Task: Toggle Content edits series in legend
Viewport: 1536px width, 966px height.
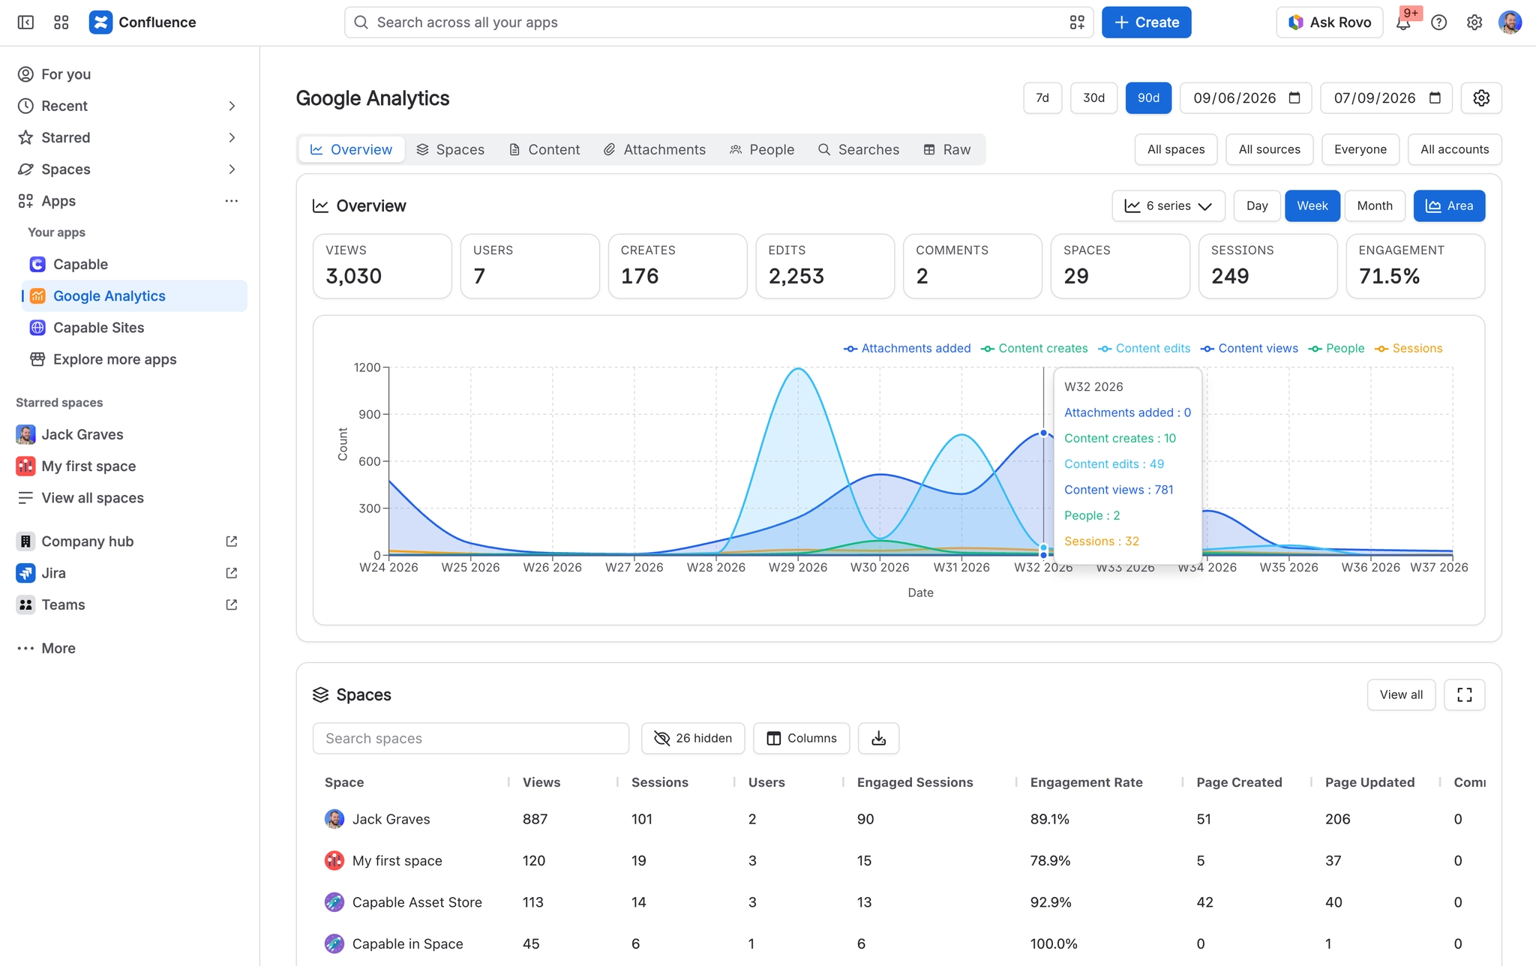Action: 1144,349
